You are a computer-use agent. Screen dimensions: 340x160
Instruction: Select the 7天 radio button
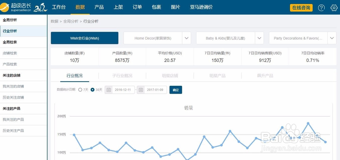pos(80,90)
